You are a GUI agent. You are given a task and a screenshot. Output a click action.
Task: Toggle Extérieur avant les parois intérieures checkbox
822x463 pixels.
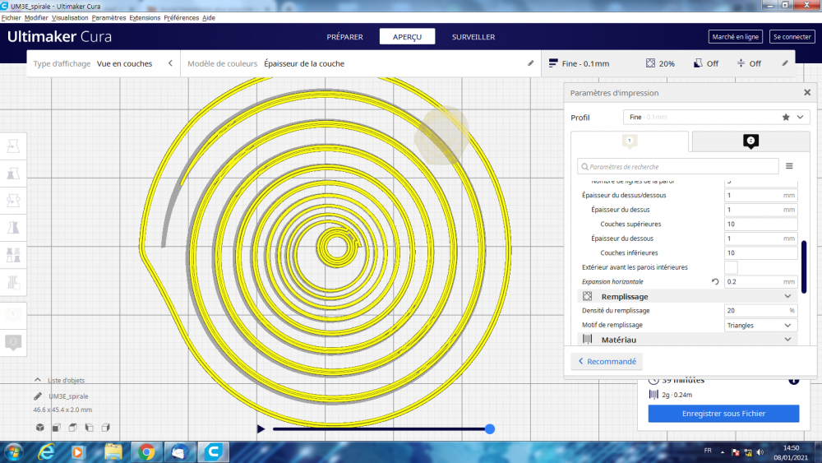(x=731, y=267)
